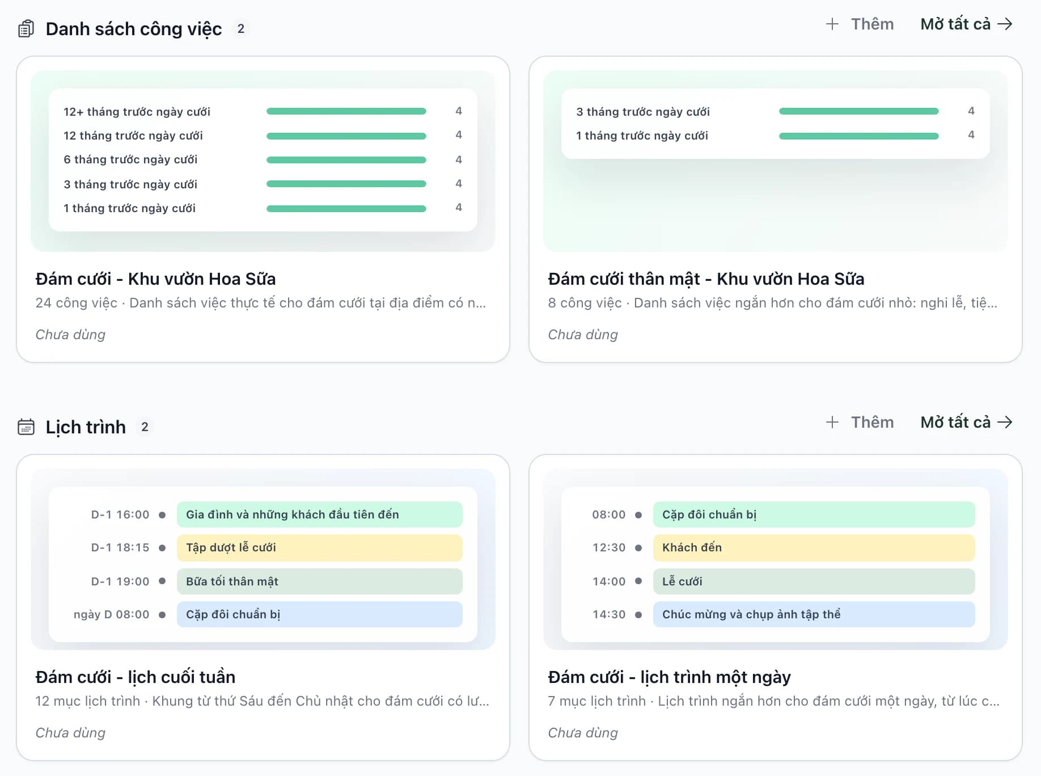Click Chưa dùng on the lịch cuối tuần card
The height and width of the screenshot is (776, 1041).
(70, 732)
